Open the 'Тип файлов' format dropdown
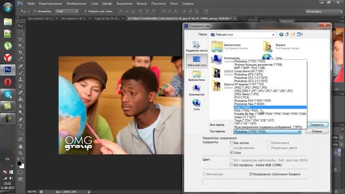This screenshot has height=194, width=345. tap(267, 131)
